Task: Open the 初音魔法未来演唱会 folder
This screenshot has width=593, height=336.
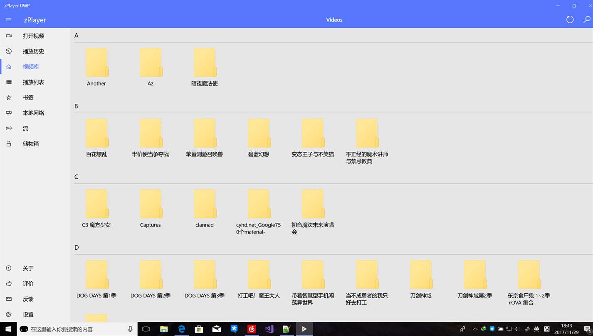Action: (313, 212)
